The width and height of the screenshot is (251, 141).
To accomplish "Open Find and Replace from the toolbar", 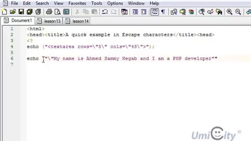I will pos(210,12).
